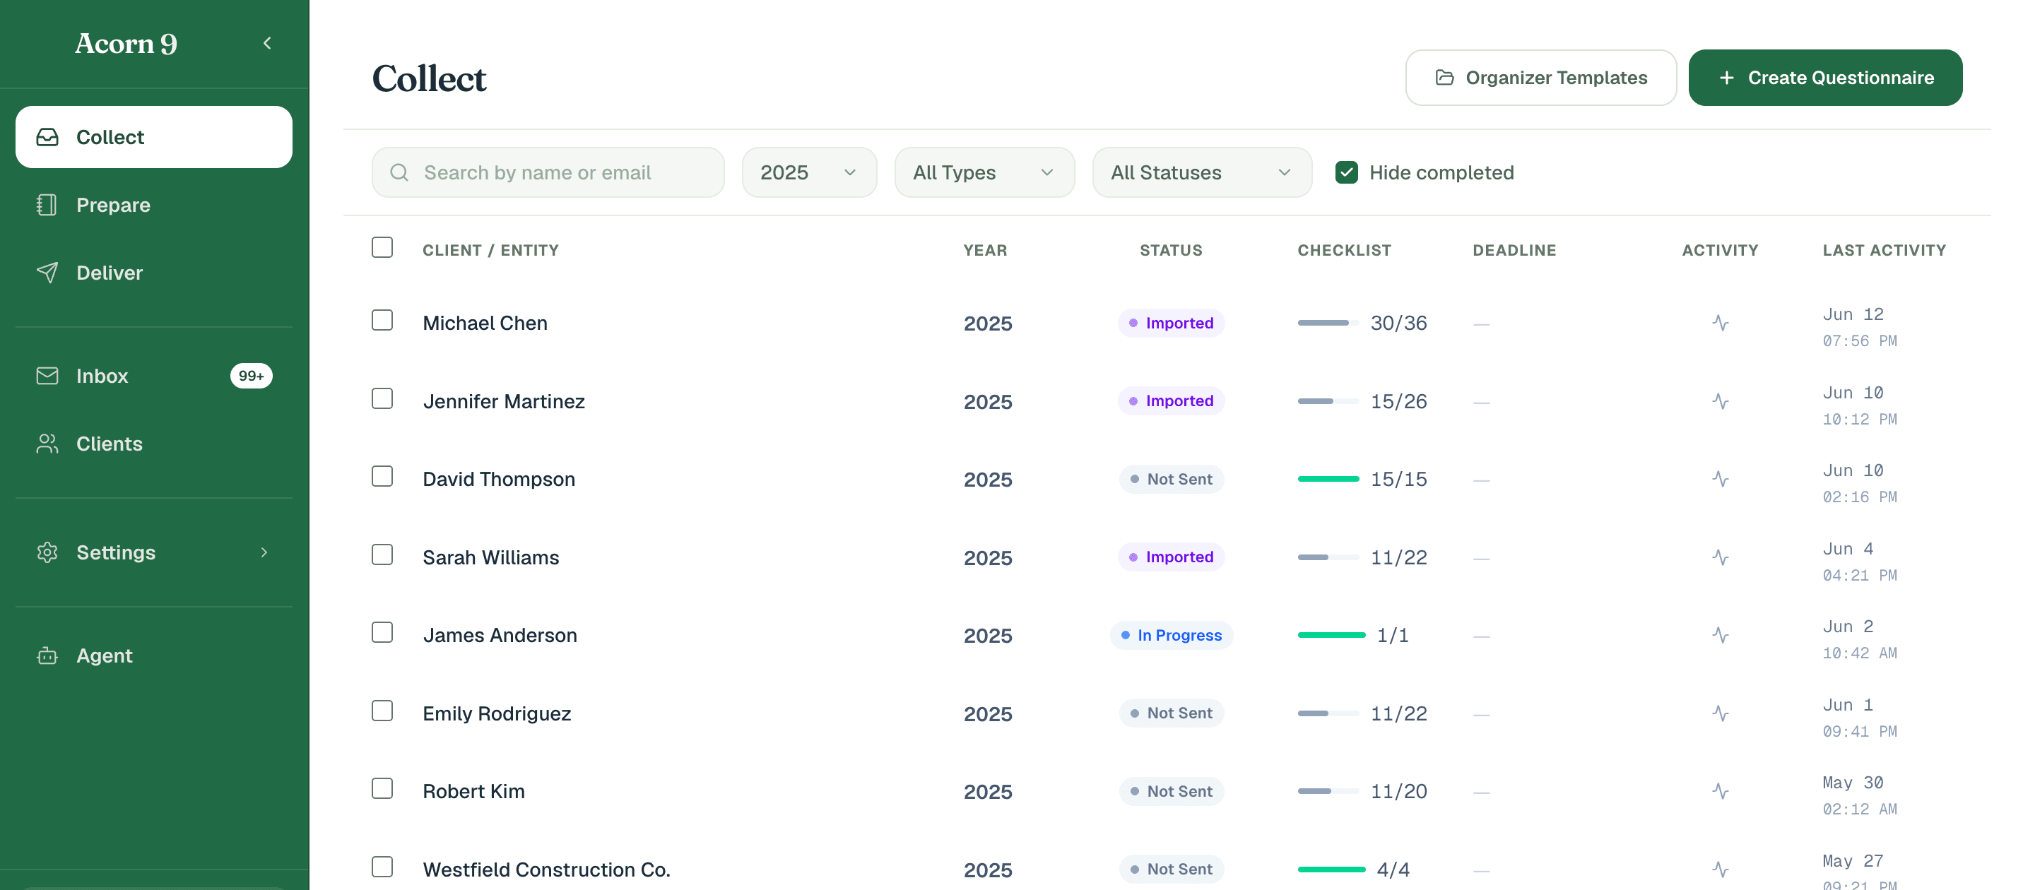Click the Acorn 9 logo
2023x890 pixels.
tap(126, 43)
